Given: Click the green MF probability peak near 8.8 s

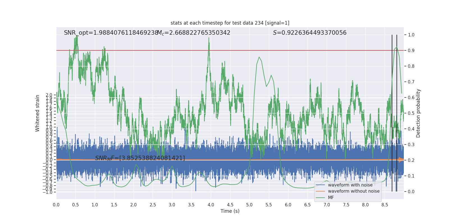Looking at the screenshot, I should point(397,47).
